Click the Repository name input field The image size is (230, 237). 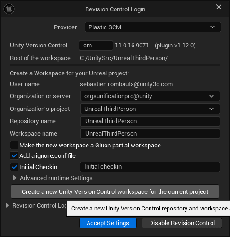tap(150, 121)
